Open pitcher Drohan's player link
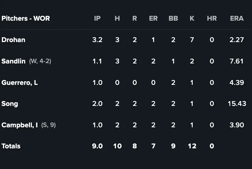The image size is (252, 169). point(13,40)
